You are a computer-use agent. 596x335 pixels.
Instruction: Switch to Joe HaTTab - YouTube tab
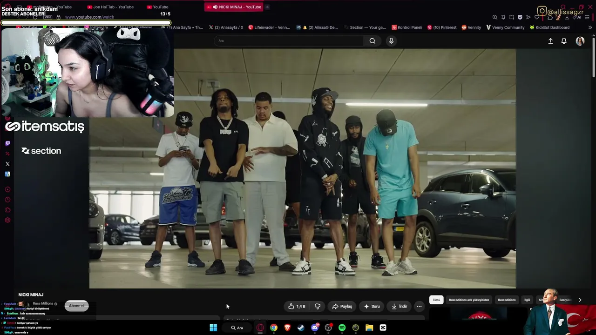111,7
